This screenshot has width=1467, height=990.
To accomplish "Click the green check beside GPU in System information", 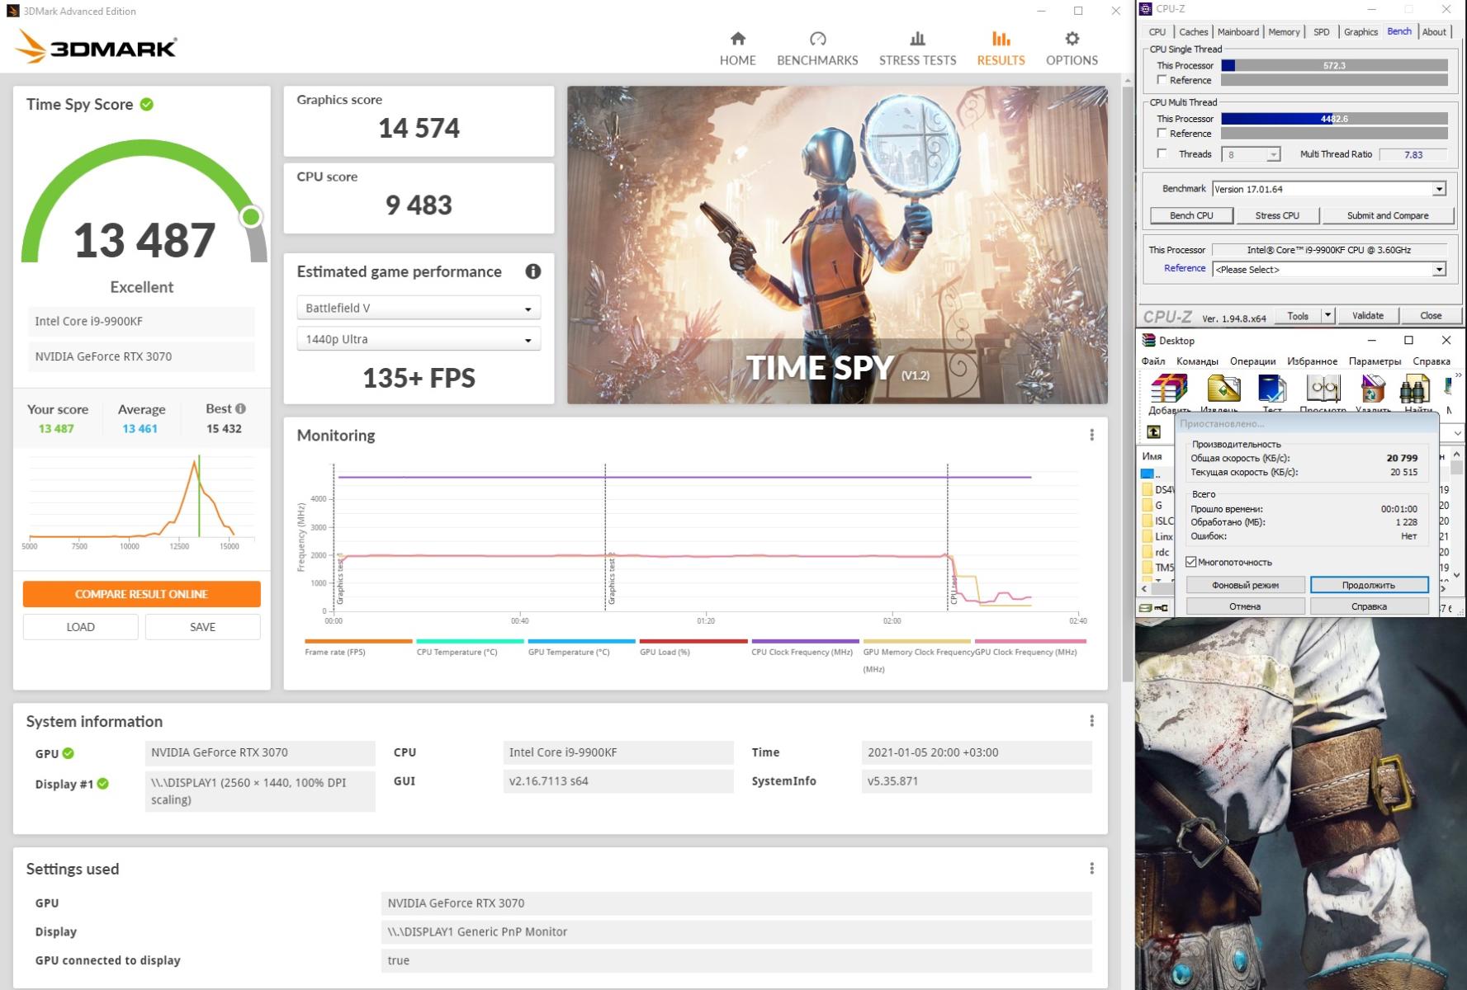I will (x=69, y=752).
